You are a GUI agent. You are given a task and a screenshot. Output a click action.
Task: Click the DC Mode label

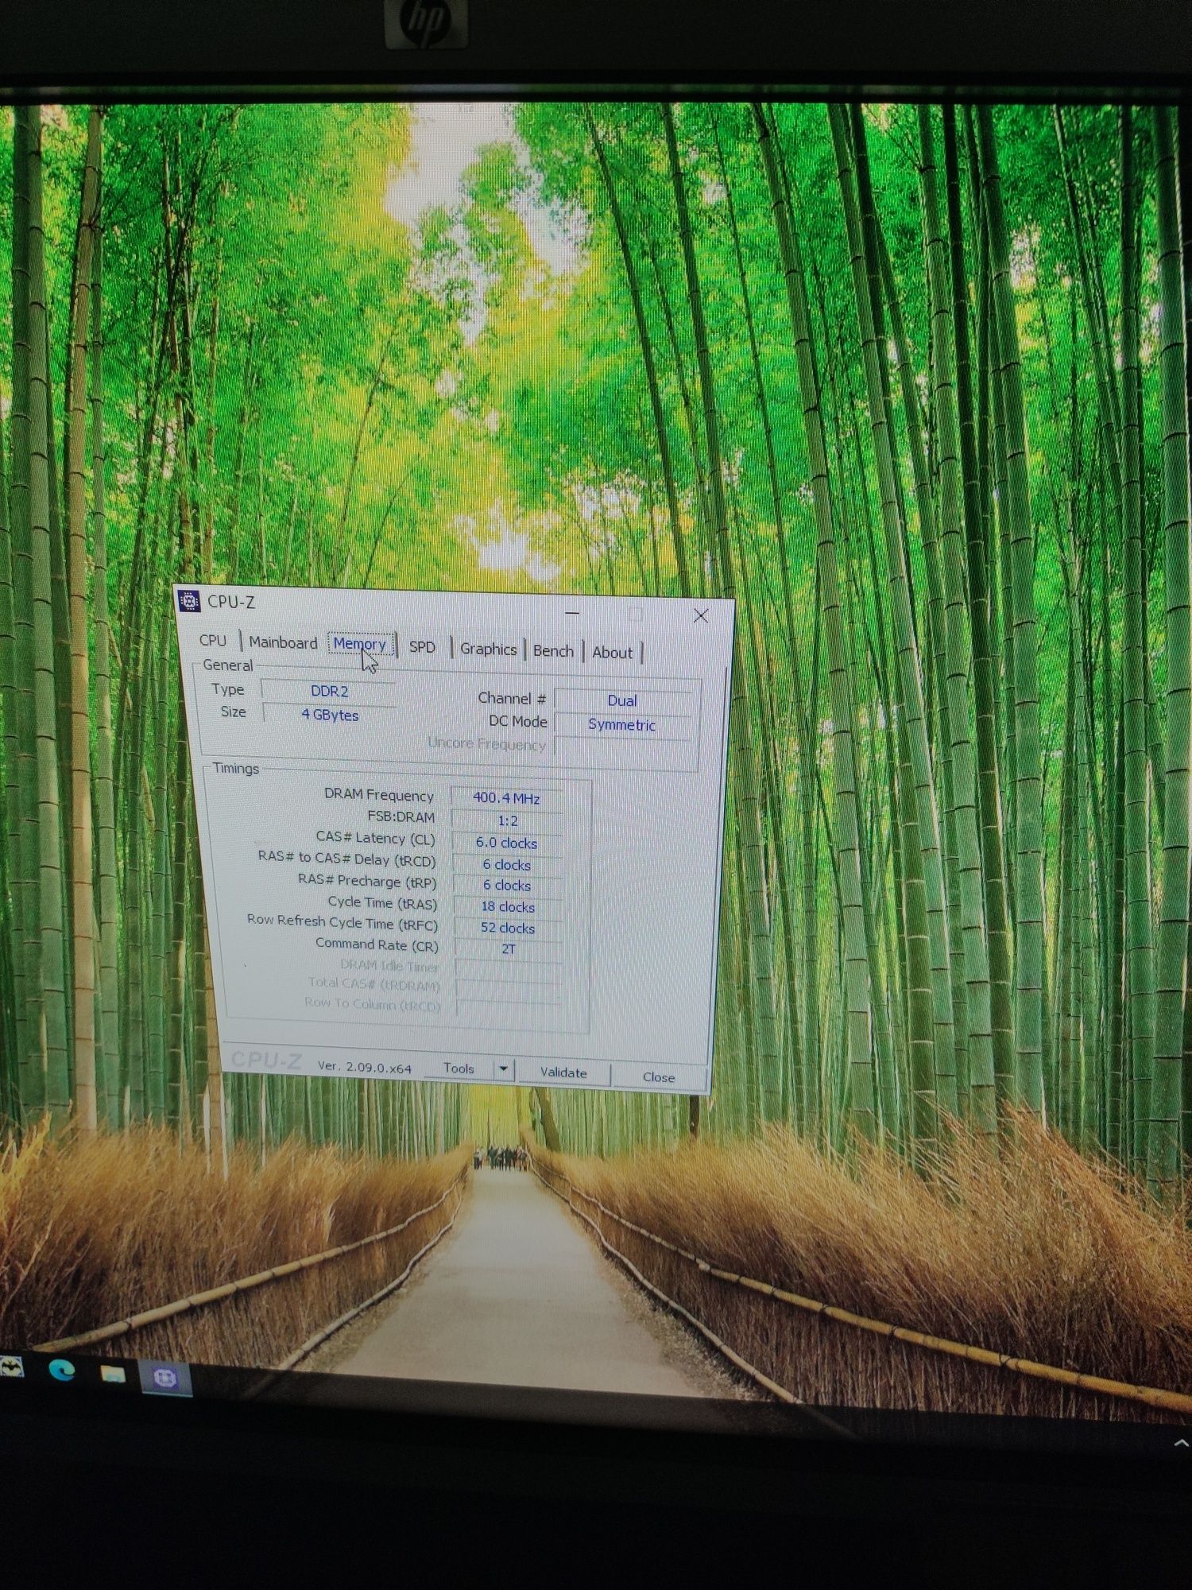click(518, 721)
